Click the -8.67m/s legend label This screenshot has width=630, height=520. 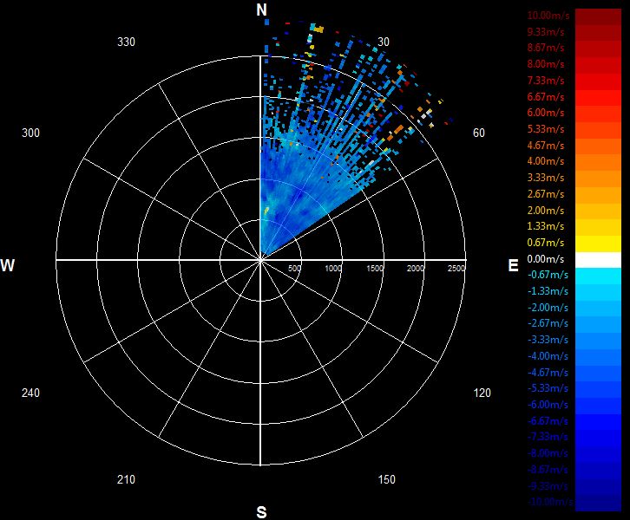click(548, 470)
